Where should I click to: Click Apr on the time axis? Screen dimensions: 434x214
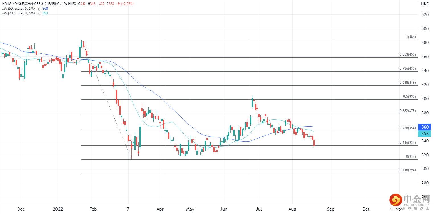click(x=160, y=209)
